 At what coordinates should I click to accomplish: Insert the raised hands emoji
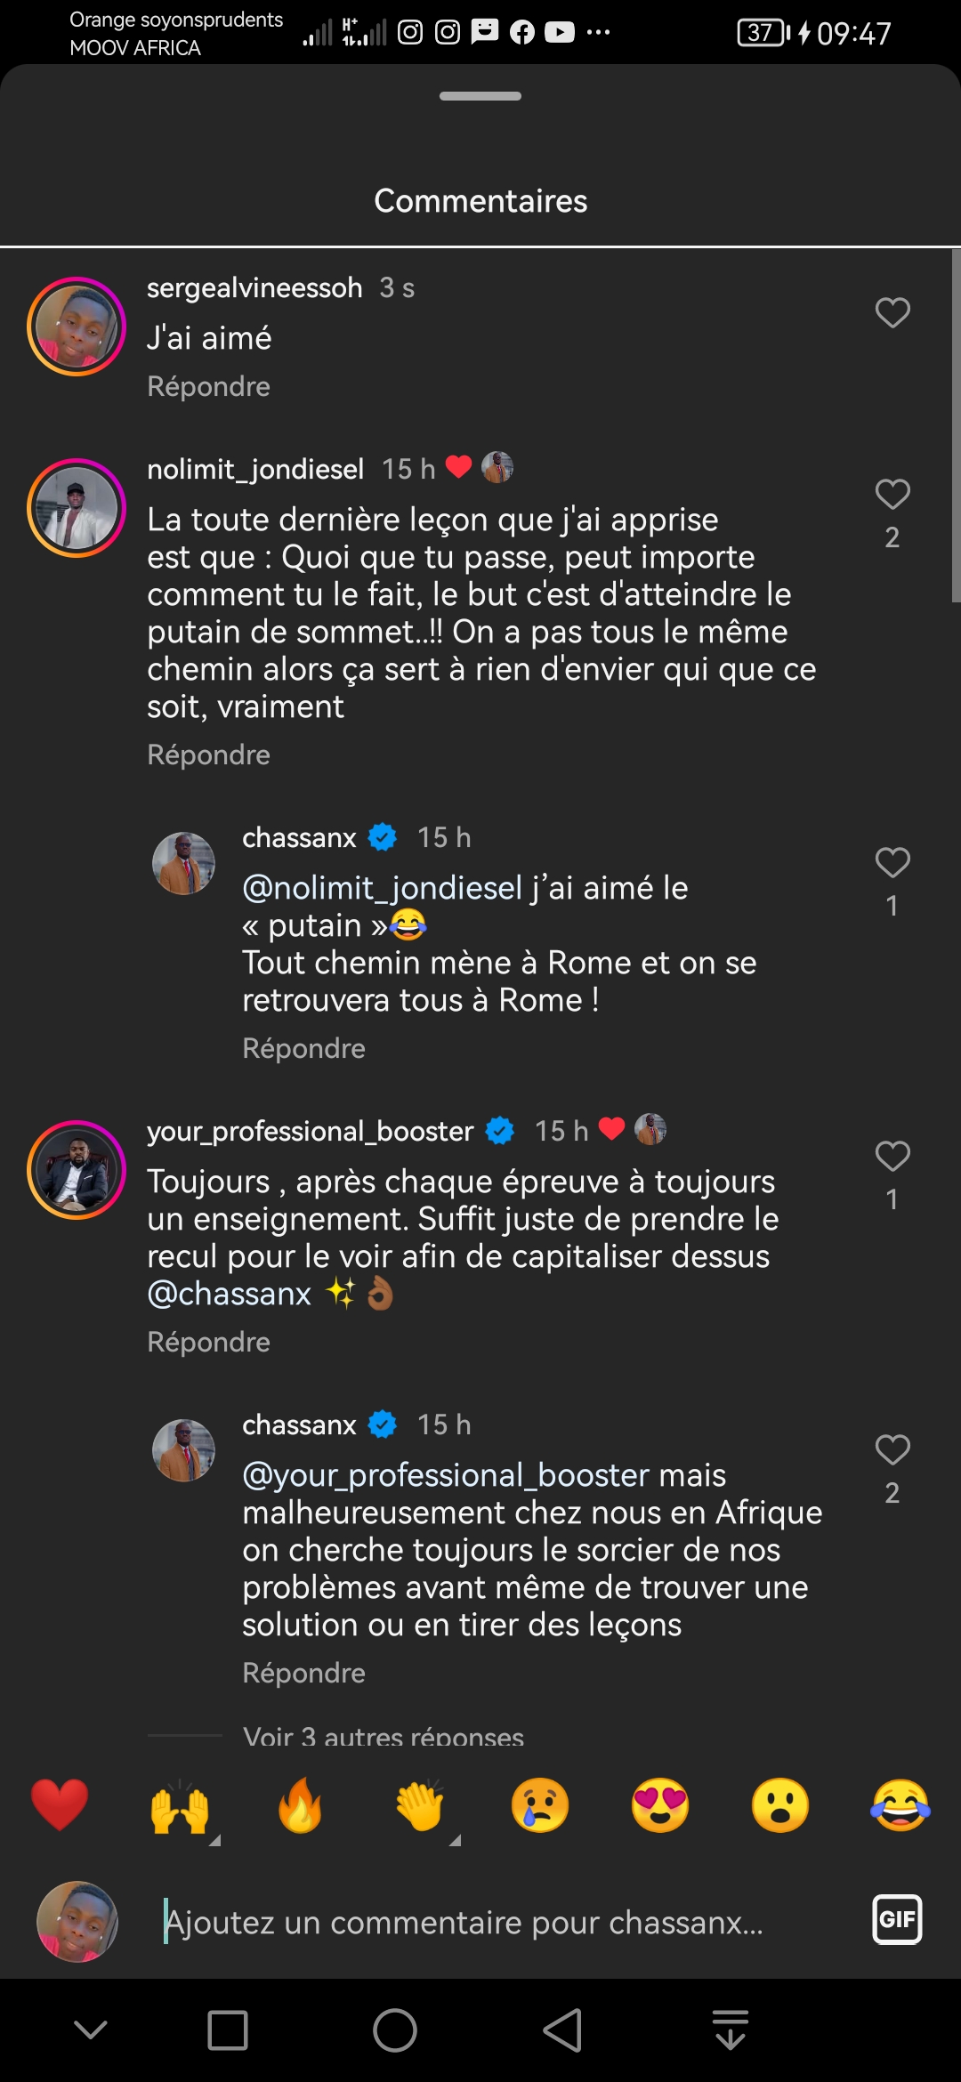coord(180,1806)
